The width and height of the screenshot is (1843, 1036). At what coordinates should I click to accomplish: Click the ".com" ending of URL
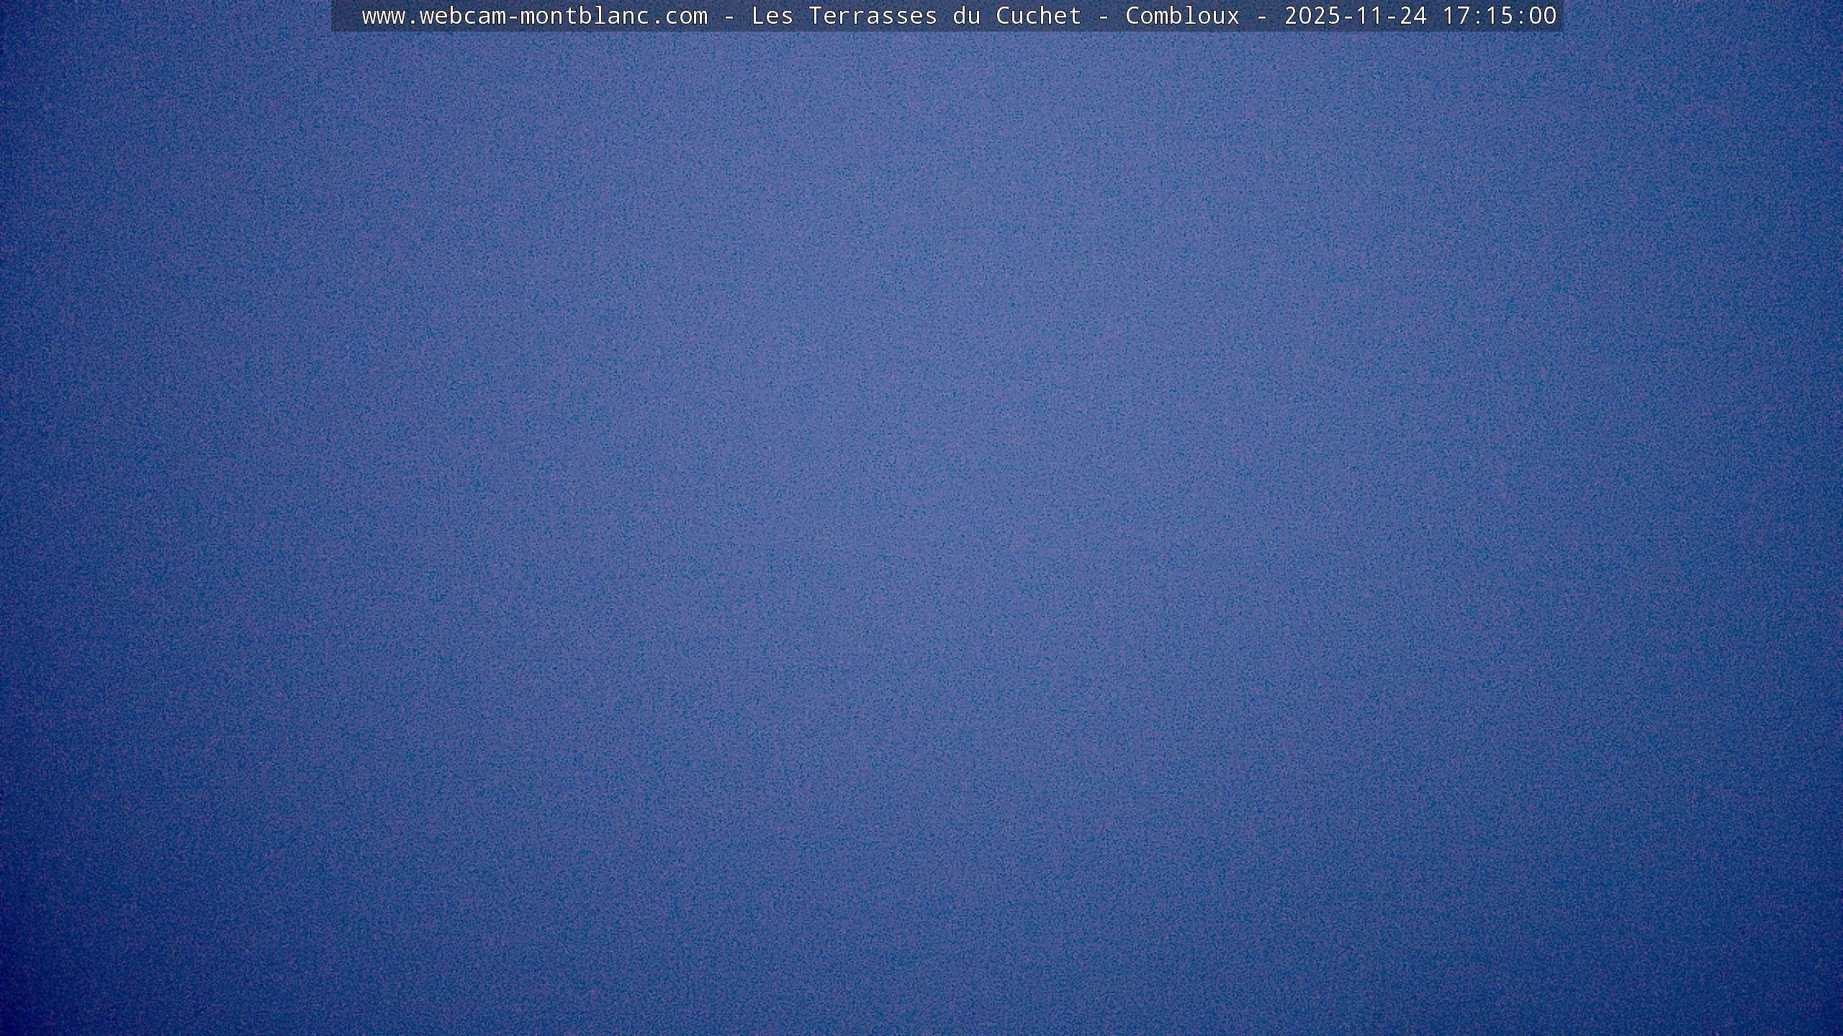(679, 16)
